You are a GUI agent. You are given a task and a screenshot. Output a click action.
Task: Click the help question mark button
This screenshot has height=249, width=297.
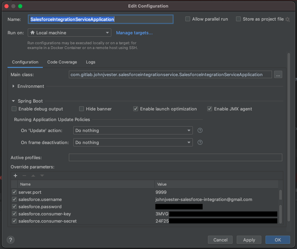(x=11, y=240)
